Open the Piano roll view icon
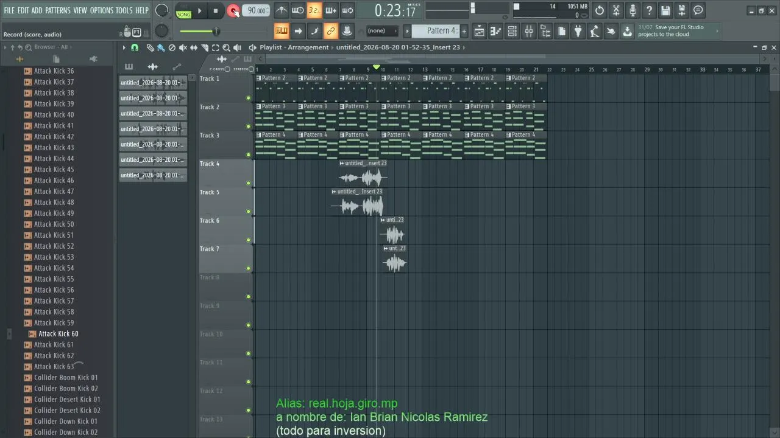The width and height of the screenshot is (780, 438). 496,31
